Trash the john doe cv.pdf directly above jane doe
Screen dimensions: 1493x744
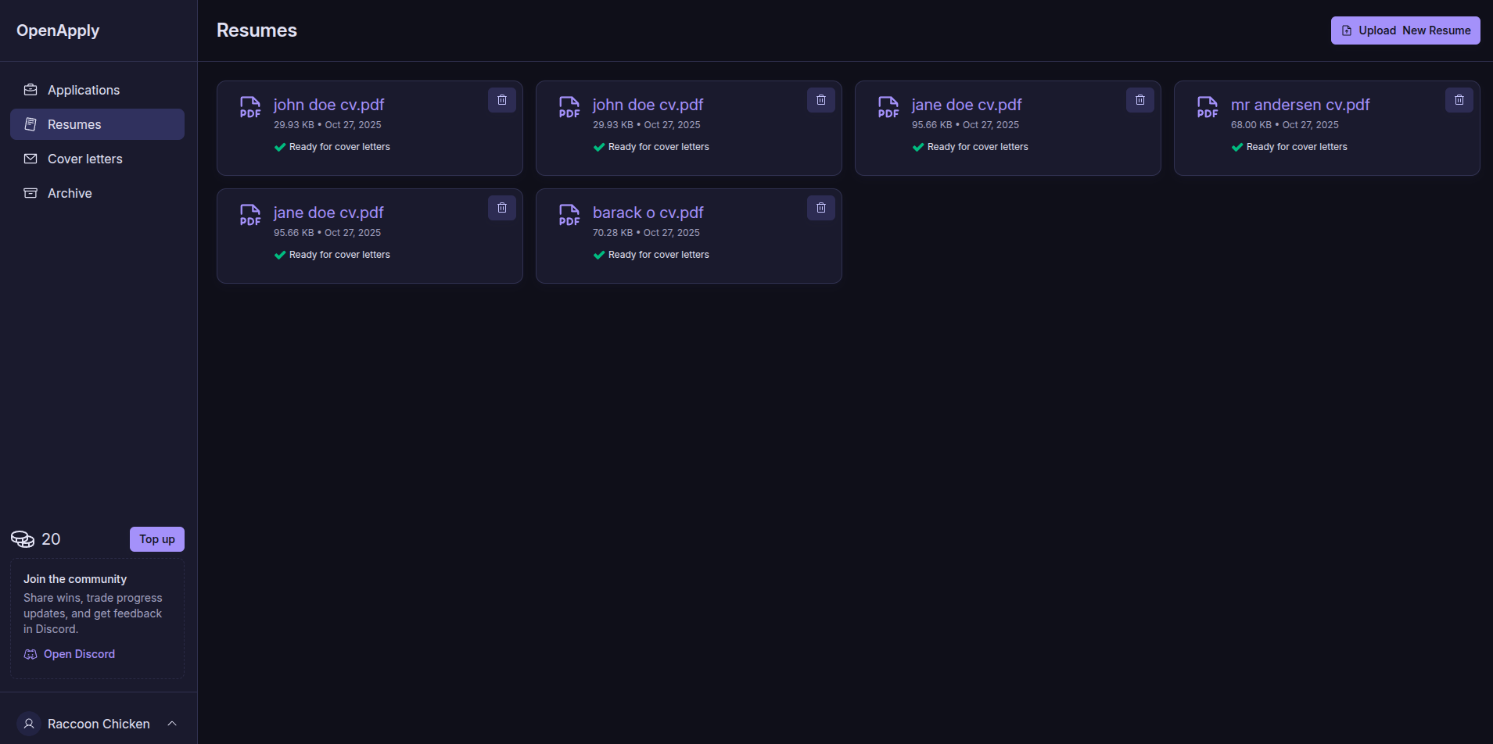502,100
